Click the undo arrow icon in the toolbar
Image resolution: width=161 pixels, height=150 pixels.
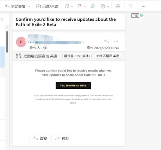(131, 6)
